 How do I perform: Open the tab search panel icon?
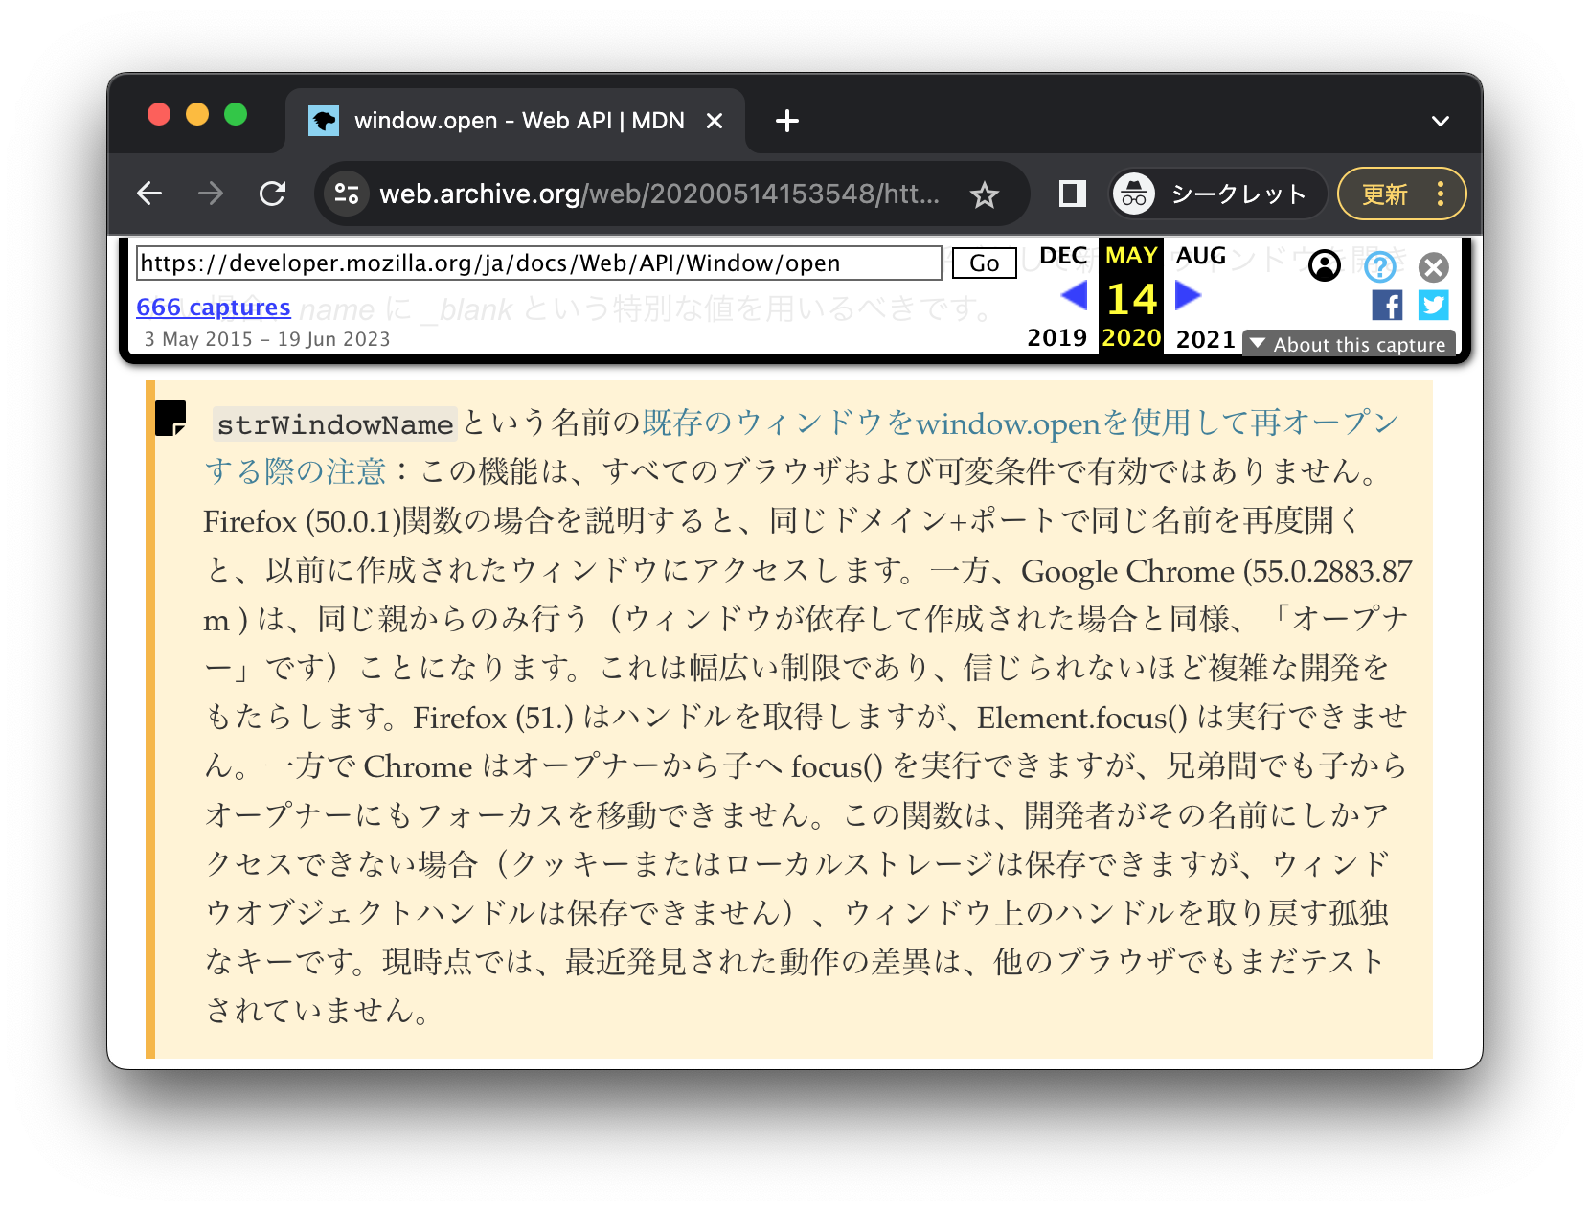tap(1071, 193)
